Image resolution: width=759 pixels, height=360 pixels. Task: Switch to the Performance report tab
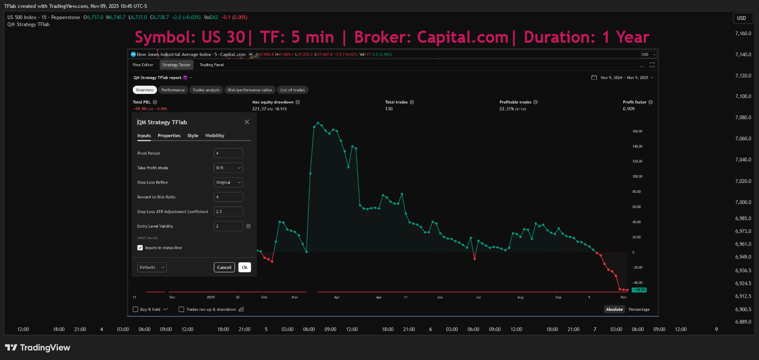pyautogui.click(x=173, y=90)
